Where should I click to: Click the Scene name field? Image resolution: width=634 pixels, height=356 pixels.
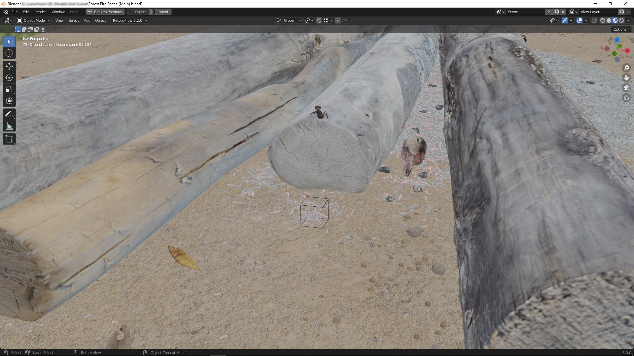coord(525,12)
